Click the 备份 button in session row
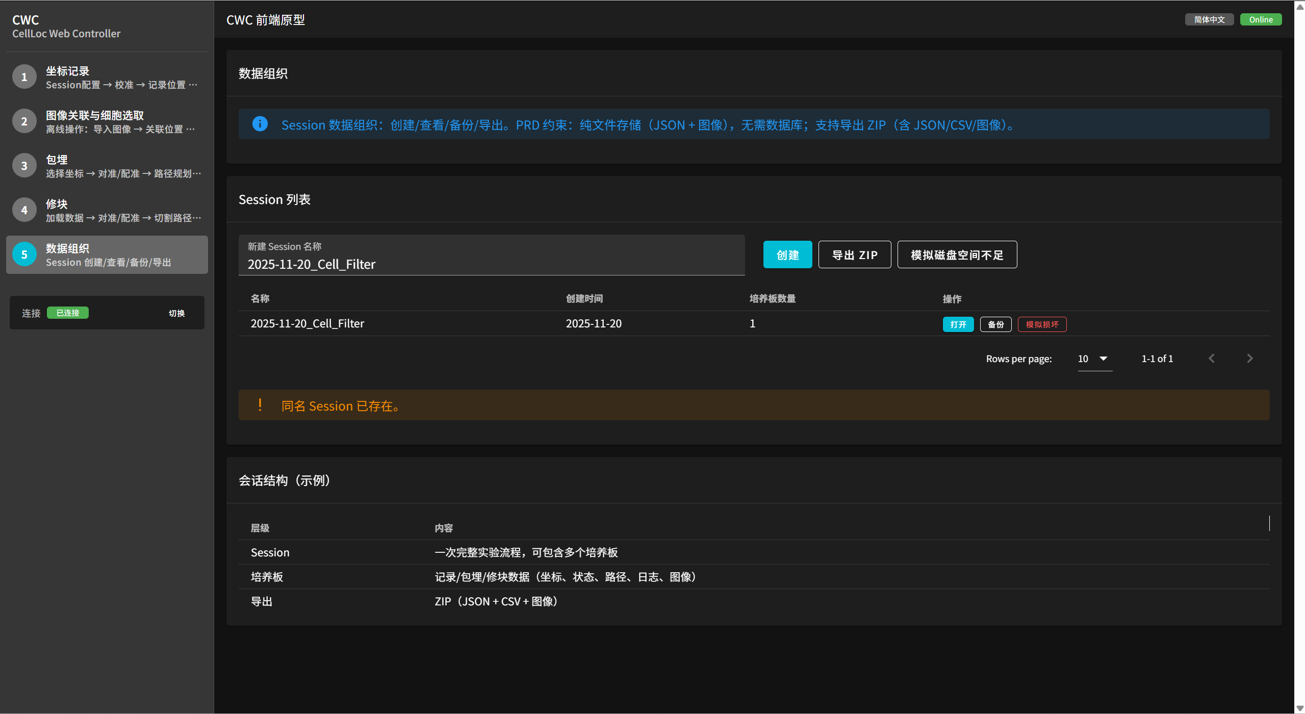Screen dimensions: 1305x714 [995, 324]
